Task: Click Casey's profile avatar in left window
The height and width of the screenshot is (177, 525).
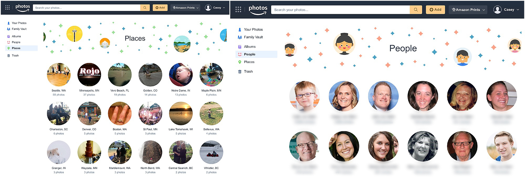Action: (x=208, y=8)
